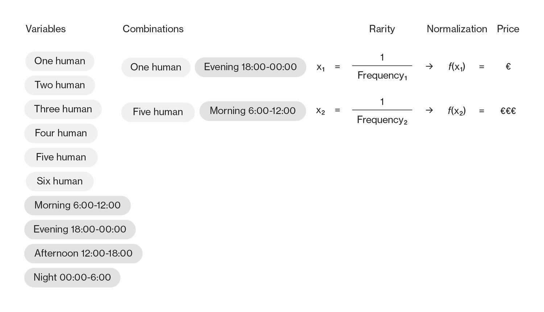Screen dimensions: 544x312
Task: Click One human in Combinations row
Action: point(156,67)
